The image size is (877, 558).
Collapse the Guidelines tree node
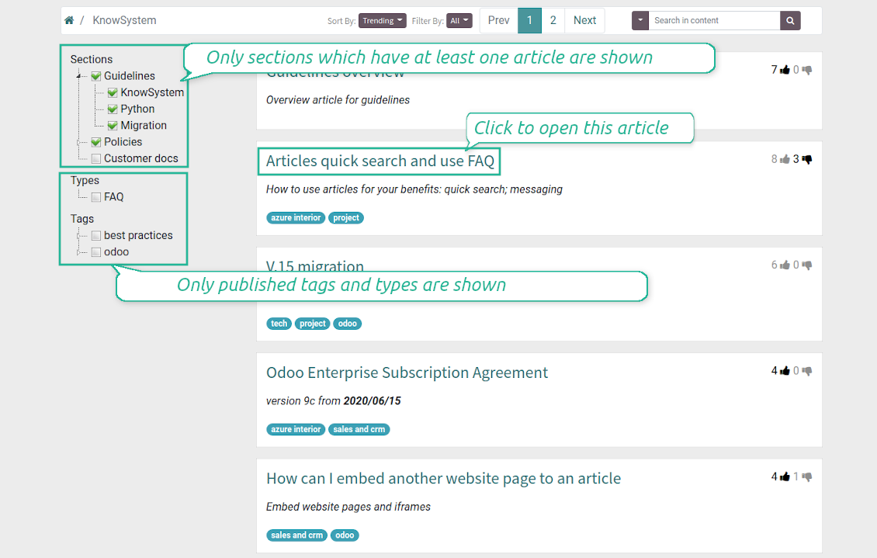click(x=79, y=76)
